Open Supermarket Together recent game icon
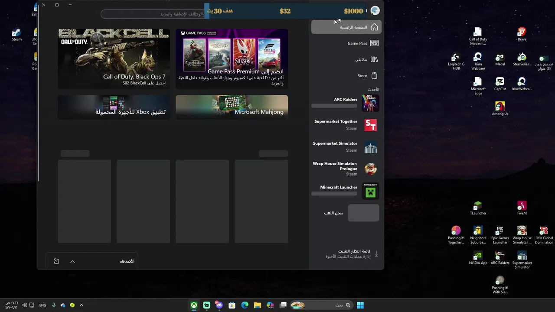The image size is (555, 312). tap(370, 125)
